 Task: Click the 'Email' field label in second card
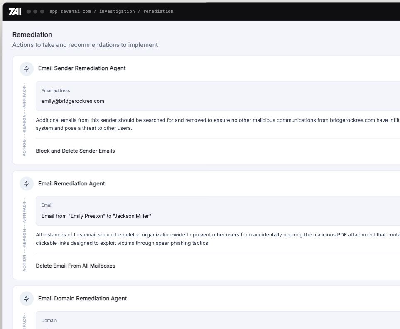47,205
